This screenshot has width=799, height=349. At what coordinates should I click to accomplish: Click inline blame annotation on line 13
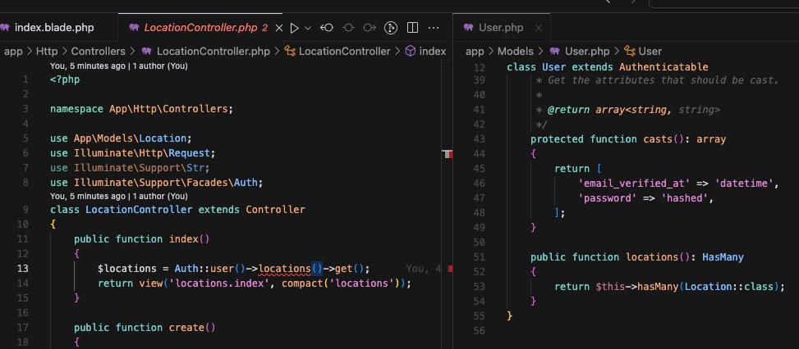(424, 268)
